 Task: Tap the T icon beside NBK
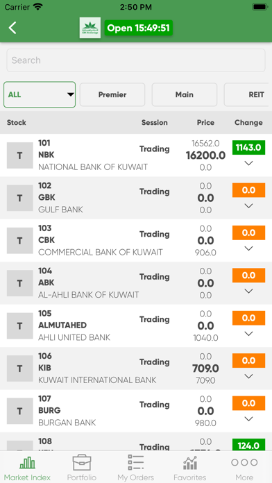[x=19, y=155]
